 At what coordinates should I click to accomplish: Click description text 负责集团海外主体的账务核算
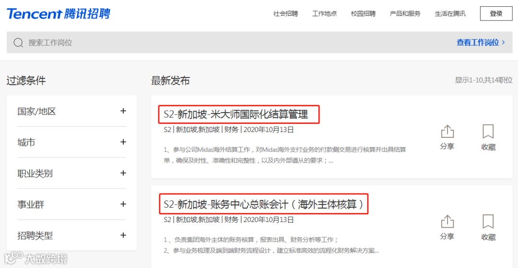click(x=251, y=240)
